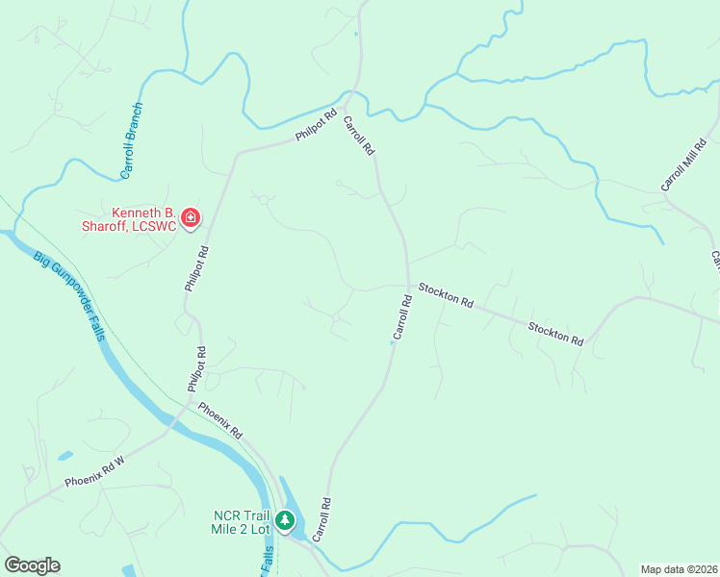Image resolution: width=720 pixels, height=577 pixels.
Task: Click the lowest Philpot Rd label above Phoenix Rd
Action: [197, 369]
